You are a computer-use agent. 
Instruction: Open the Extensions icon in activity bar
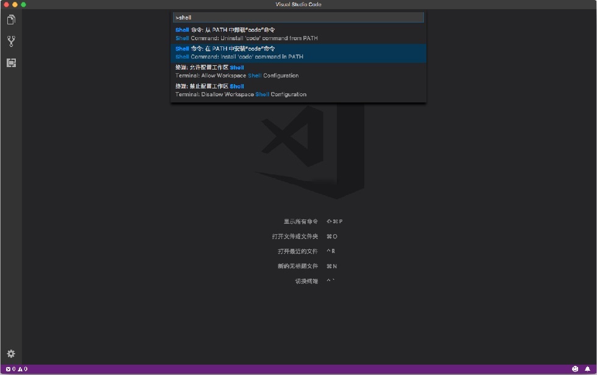click(11, 63)
